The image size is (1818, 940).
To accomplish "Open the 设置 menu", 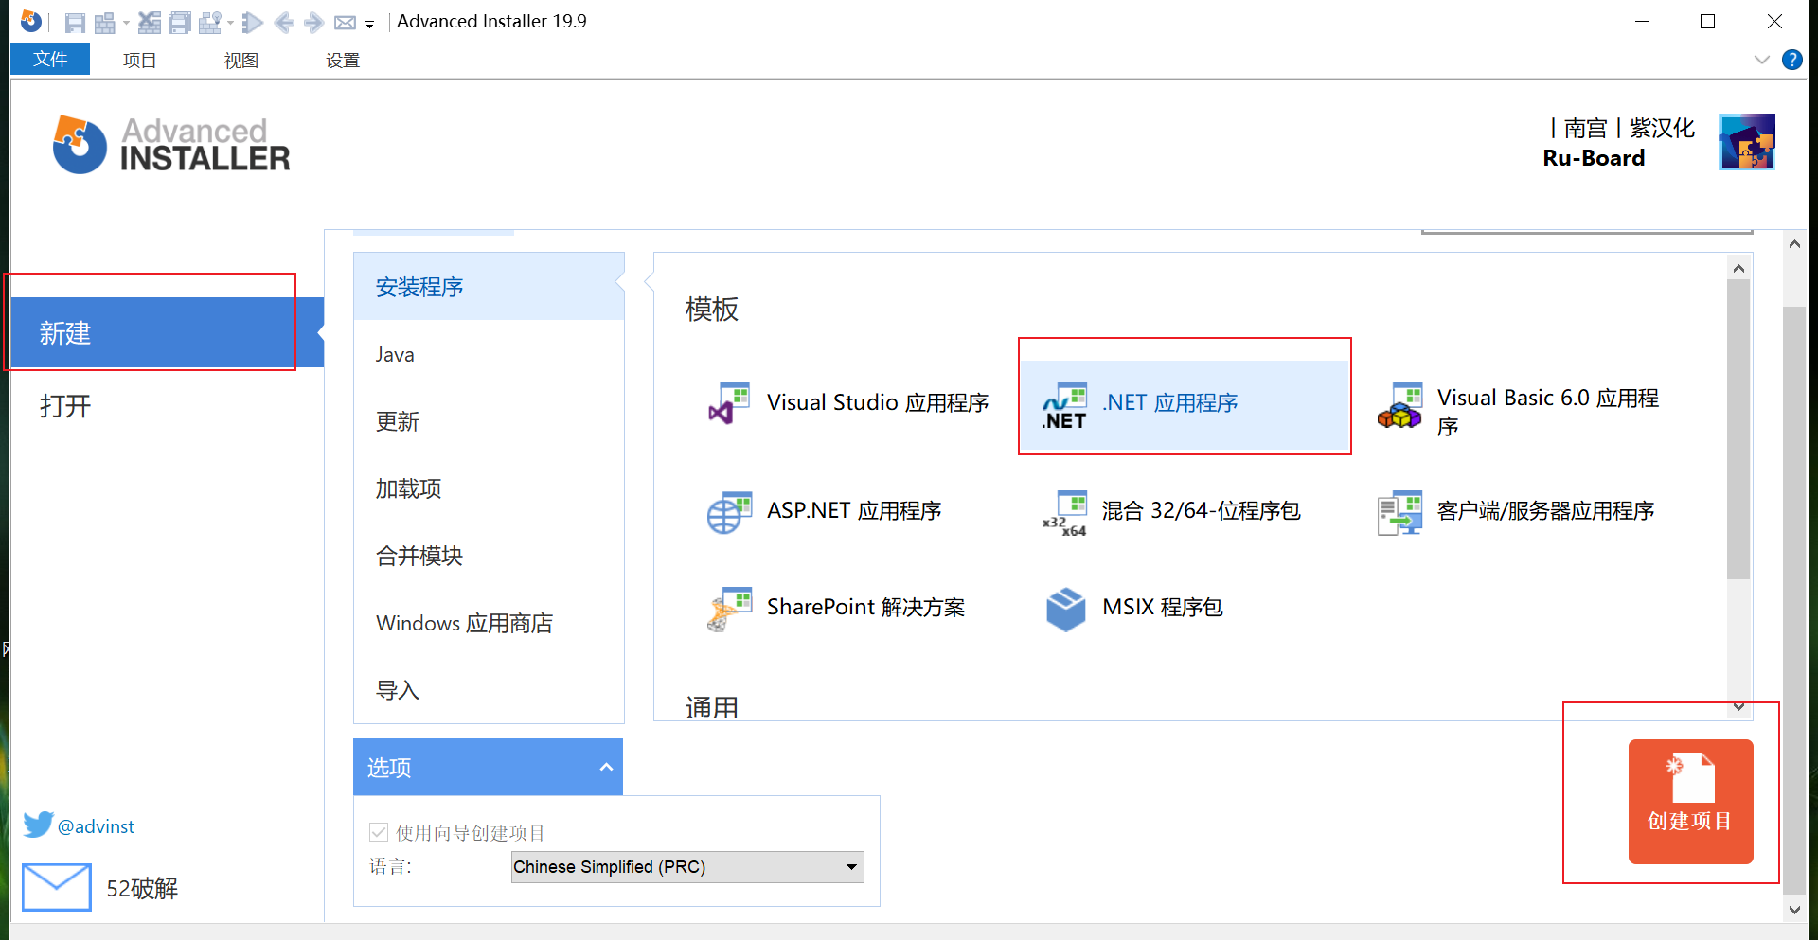I will 342,61.
